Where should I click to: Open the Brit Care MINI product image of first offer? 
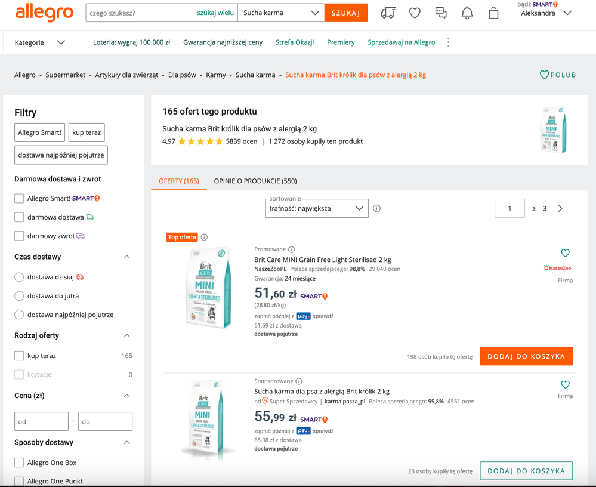(208, 288)
